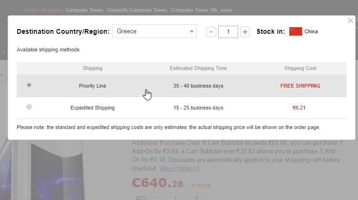
Task: Select the Priority Line radio button
Action: pos(30,85)
